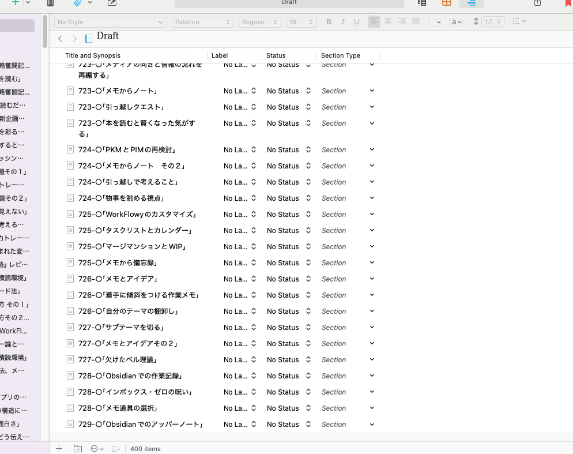Click the binder sidebar scrollbar
Viewport: 573px width, 454px height.
(45, 31)
